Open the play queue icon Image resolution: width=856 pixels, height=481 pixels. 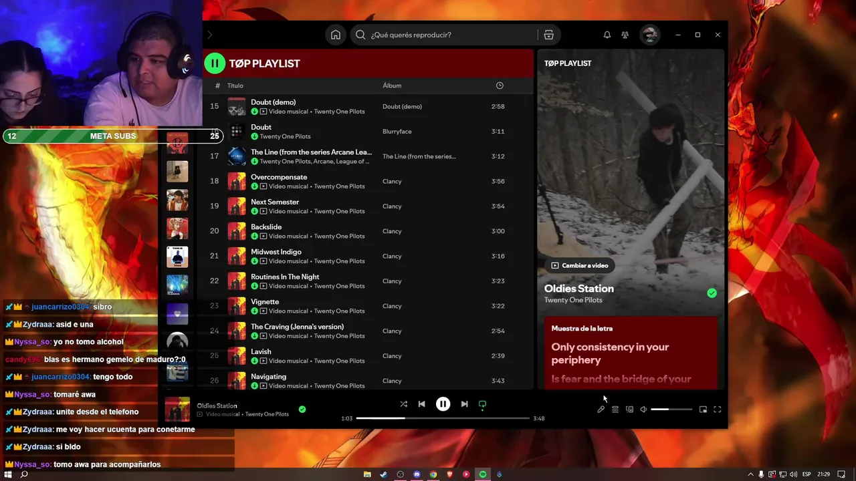615,410
